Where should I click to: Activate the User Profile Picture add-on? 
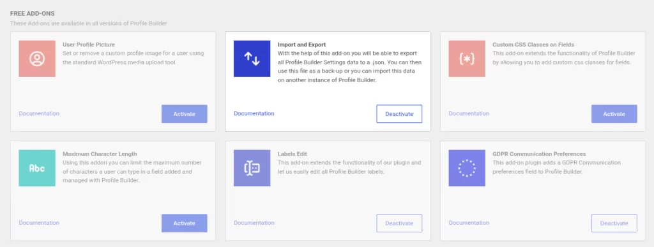tap(185, 114)
